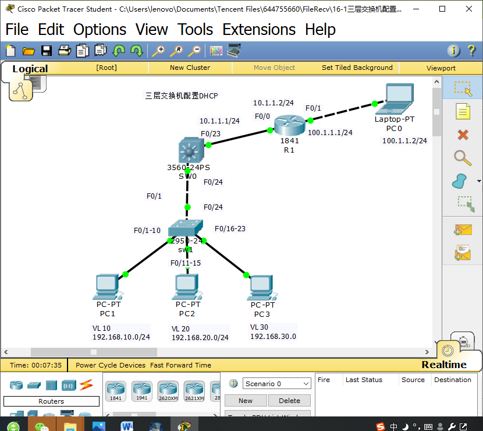Open the Tools menu

(x=196, y=30)
